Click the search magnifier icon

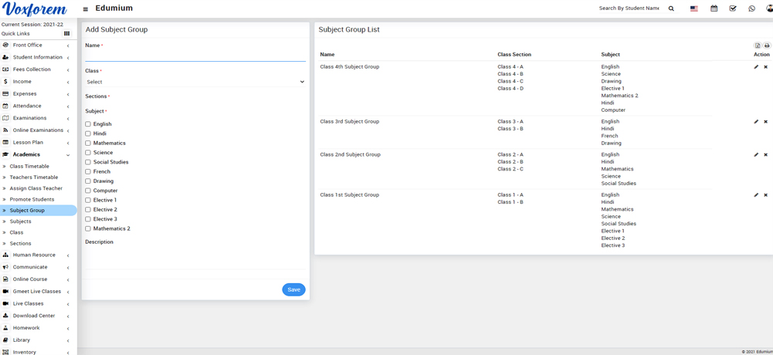[671, 8]
